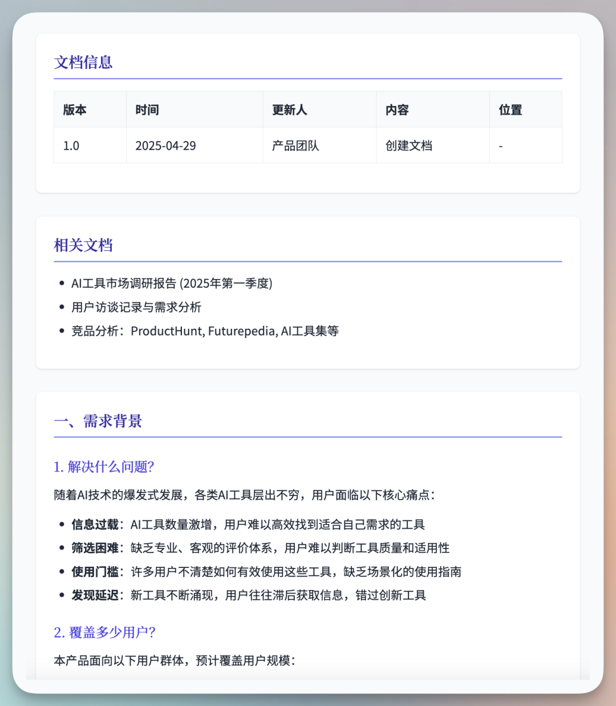Screen dimensions: 616x706
Task: Click the bold 信息过载 bullet term
Action: point(95,525)
